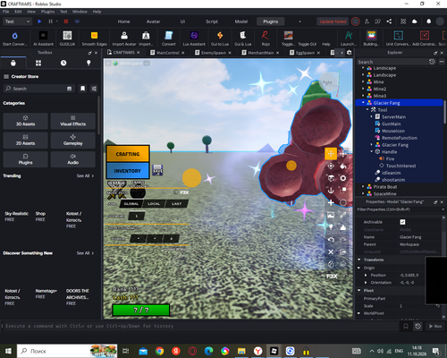
Task: Collapse the Tool node in Explorer
Action: click(x=367, y=110)
